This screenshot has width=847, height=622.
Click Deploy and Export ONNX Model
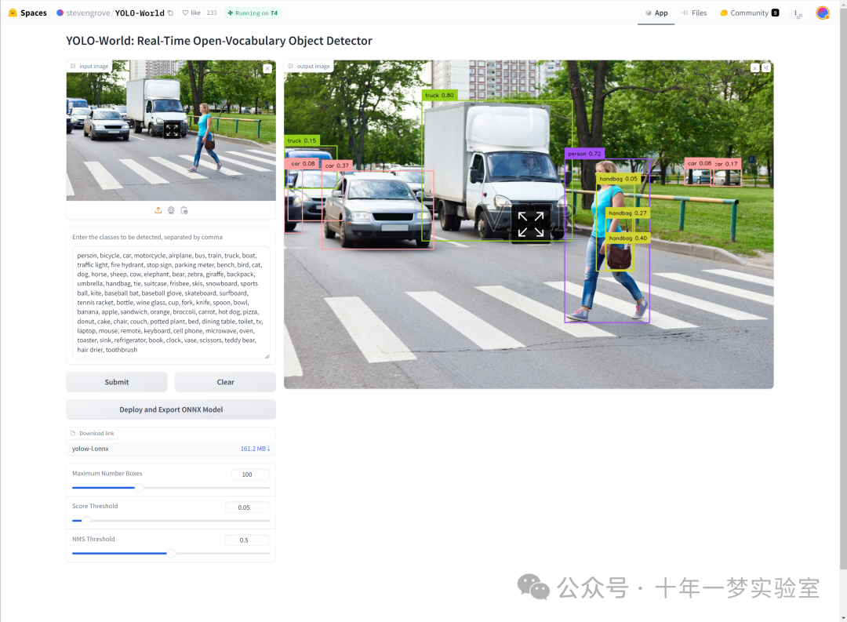pos(171,409)
